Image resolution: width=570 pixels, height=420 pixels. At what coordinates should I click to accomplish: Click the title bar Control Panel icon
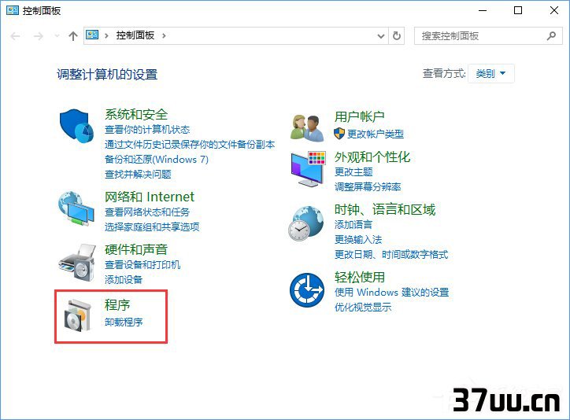pos(13,10)
